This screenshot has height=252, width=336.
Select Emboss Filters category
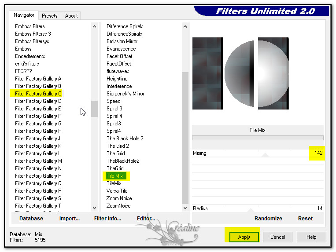coord(30,26)
